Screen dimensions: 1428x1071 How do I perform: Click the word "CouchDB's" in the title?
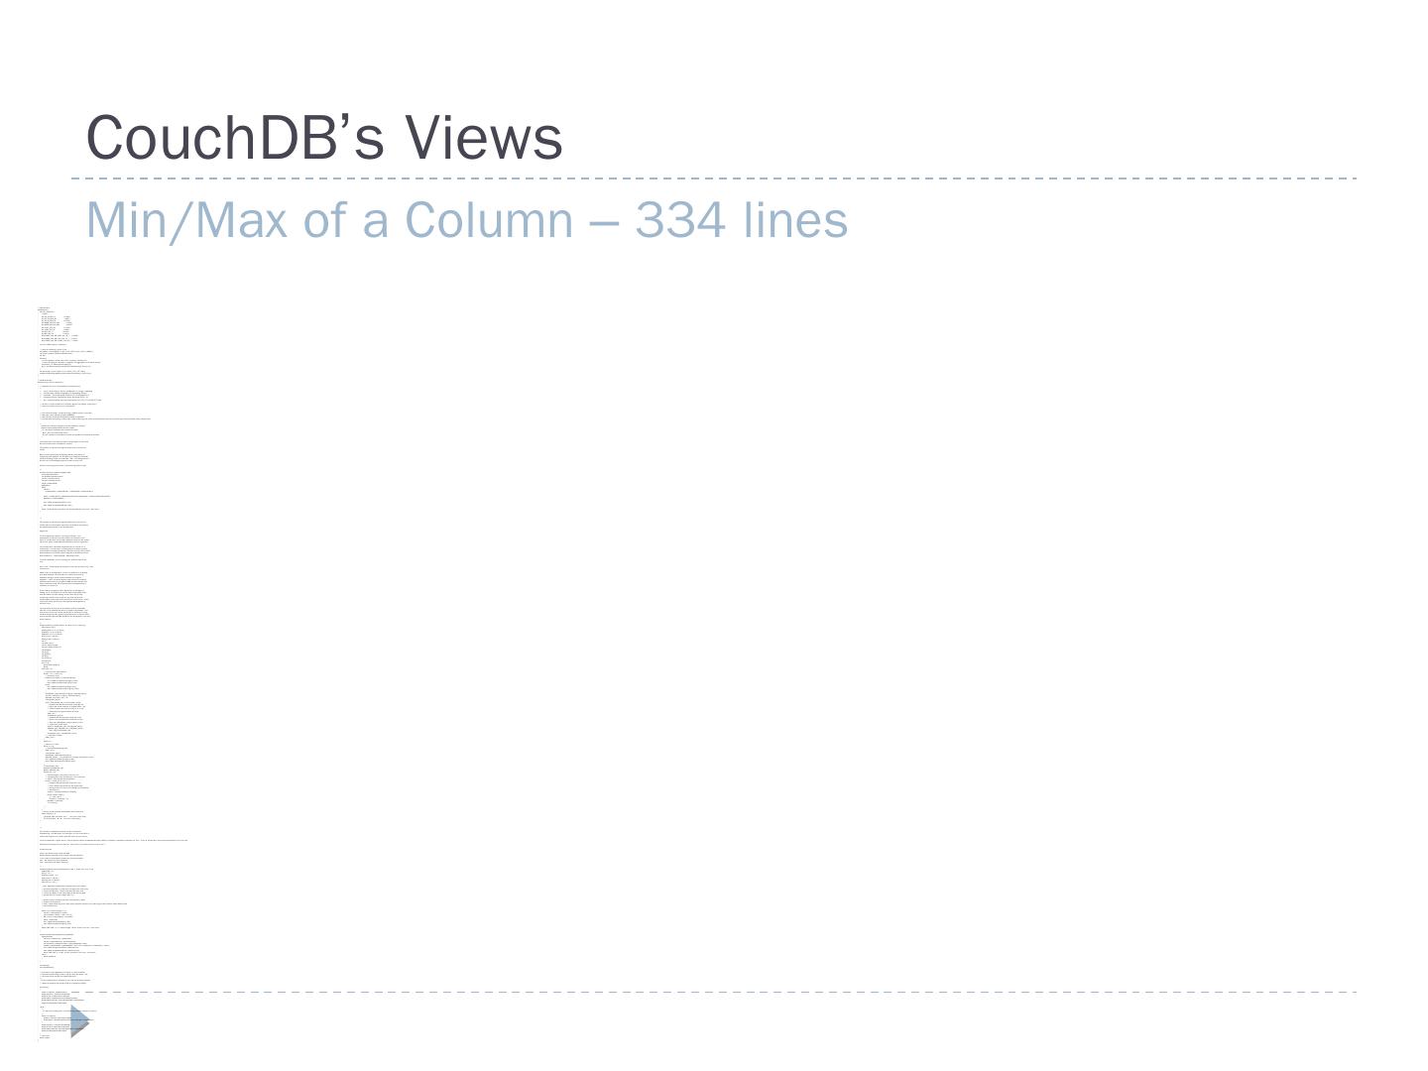pos(236,137)
